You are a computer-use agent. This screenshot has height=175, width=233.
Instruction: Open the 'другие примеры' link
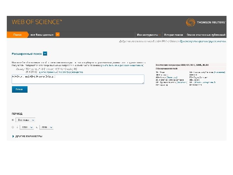[48, 72]
